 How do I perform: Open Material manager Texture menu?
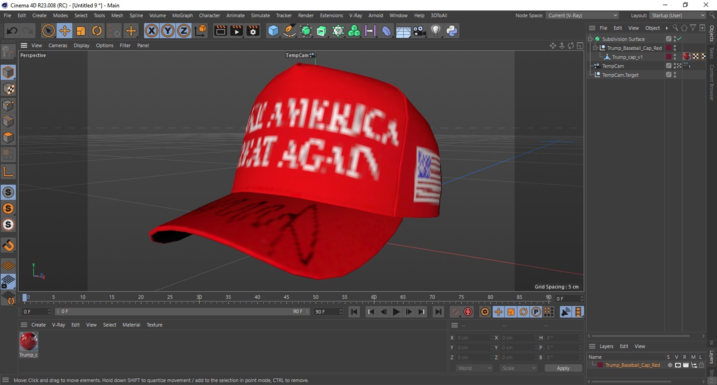(x=154, y=325)
